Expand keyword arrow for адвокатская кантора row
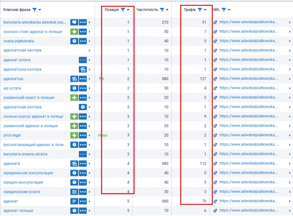 click(x=89, y=51)
